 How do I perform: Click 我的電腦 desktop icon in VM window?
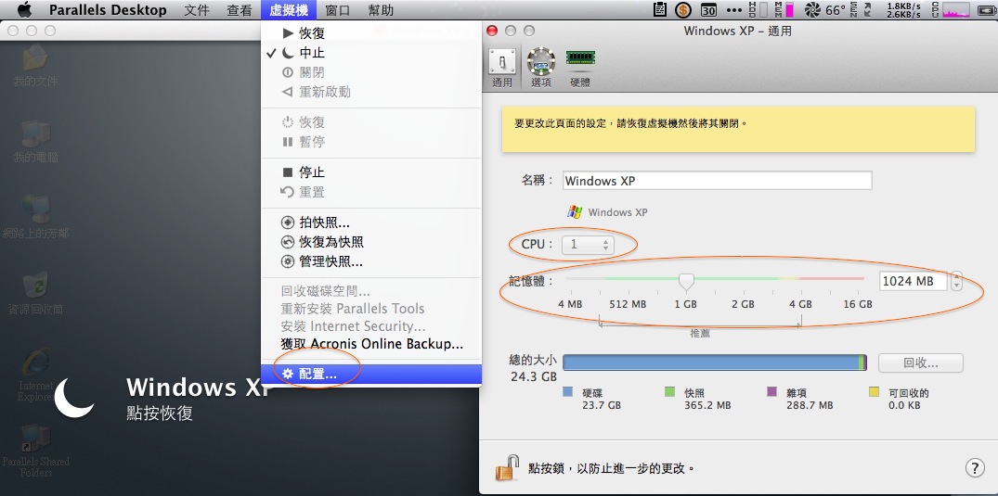(35, 141)
